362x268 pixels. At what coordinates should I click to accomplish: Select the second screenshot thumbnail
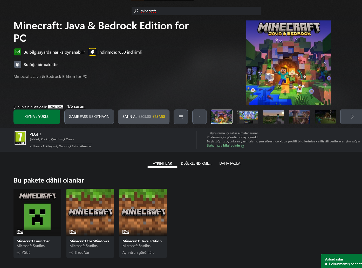click(248, 117)
